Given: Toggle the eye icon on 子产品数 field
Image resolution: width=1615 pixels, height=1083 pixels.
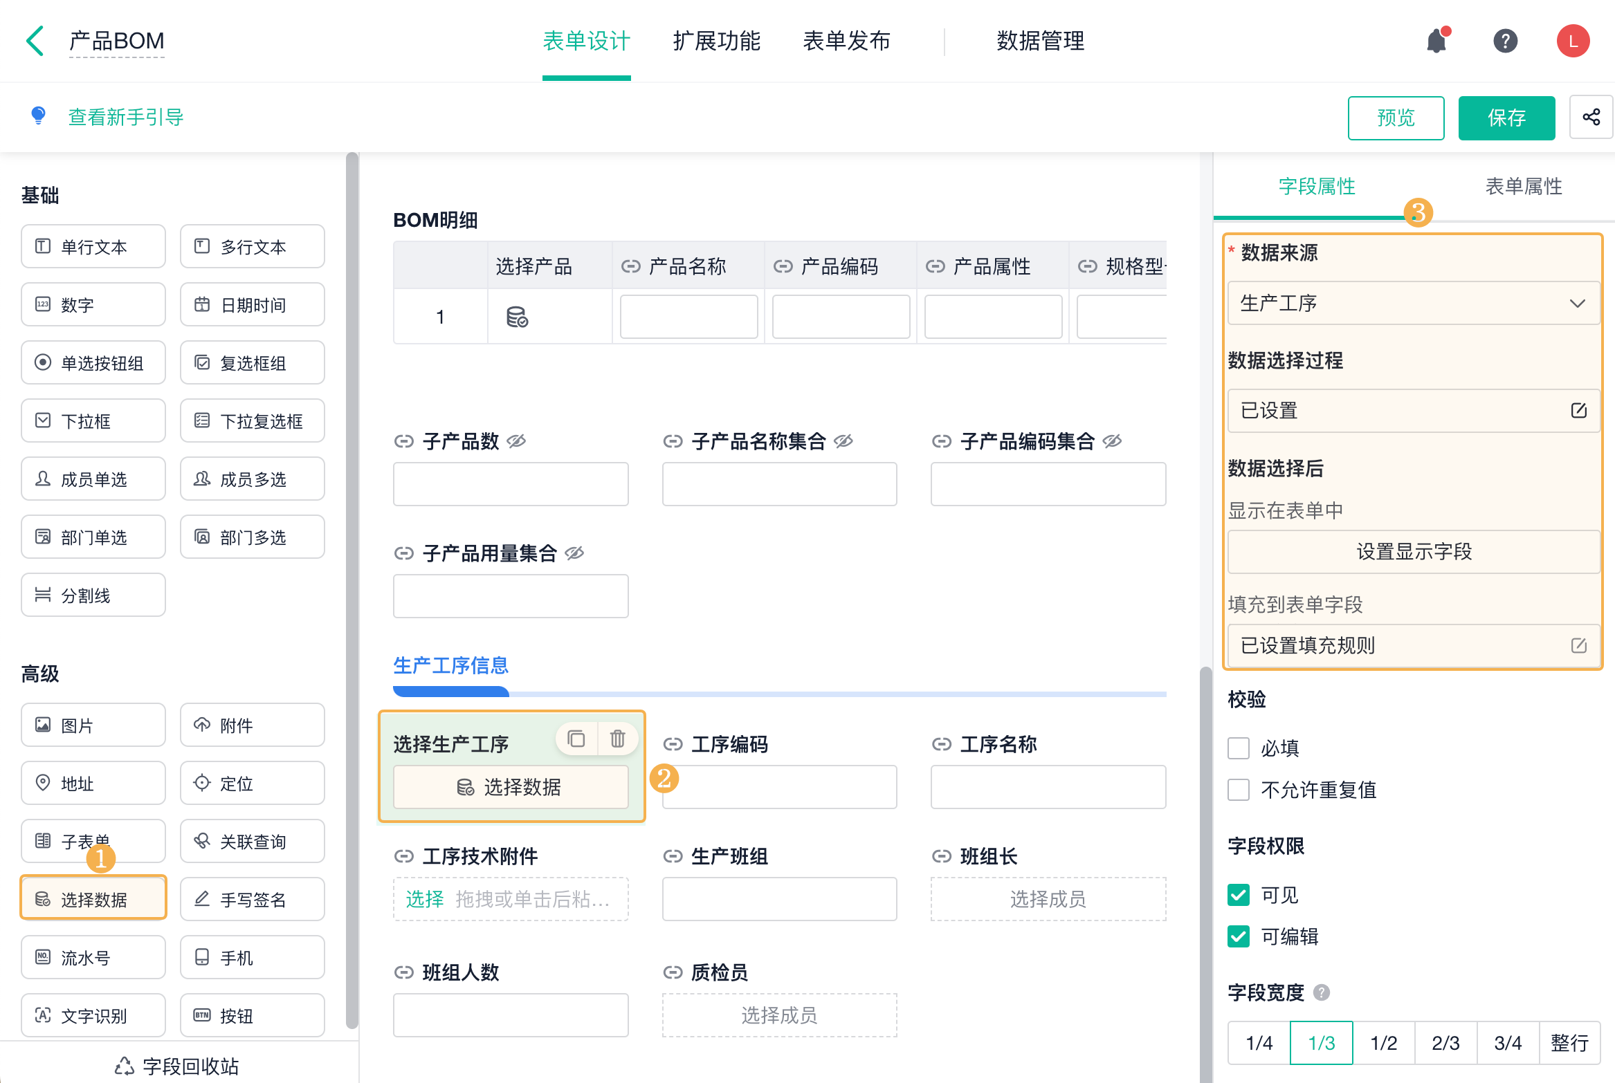Looking at the screenshot, I should (517, 441).
